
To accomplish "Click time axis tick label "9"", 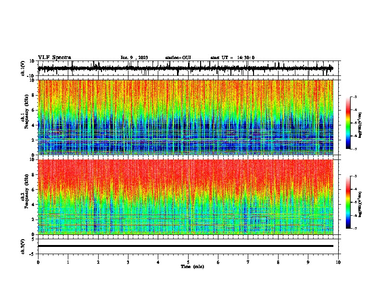I will point(308,262).
